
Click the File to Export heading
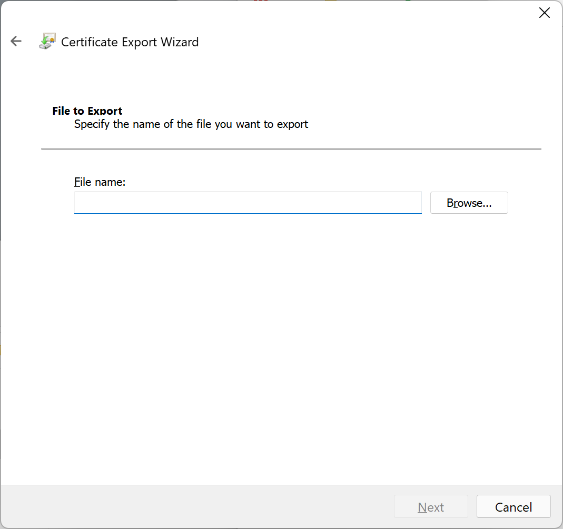(87, 111)
